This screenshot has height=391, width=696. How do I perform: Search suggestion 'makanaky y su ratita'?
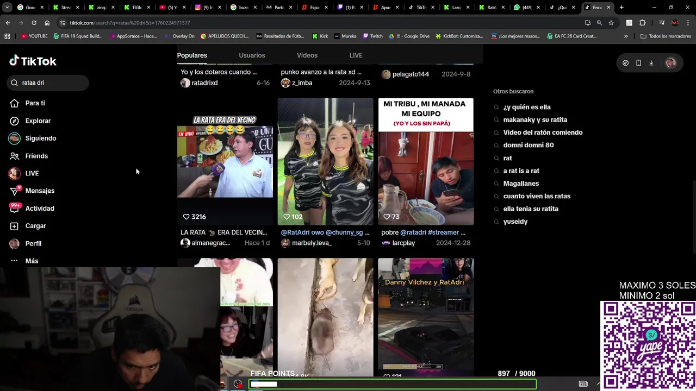(x=535, y=119)
